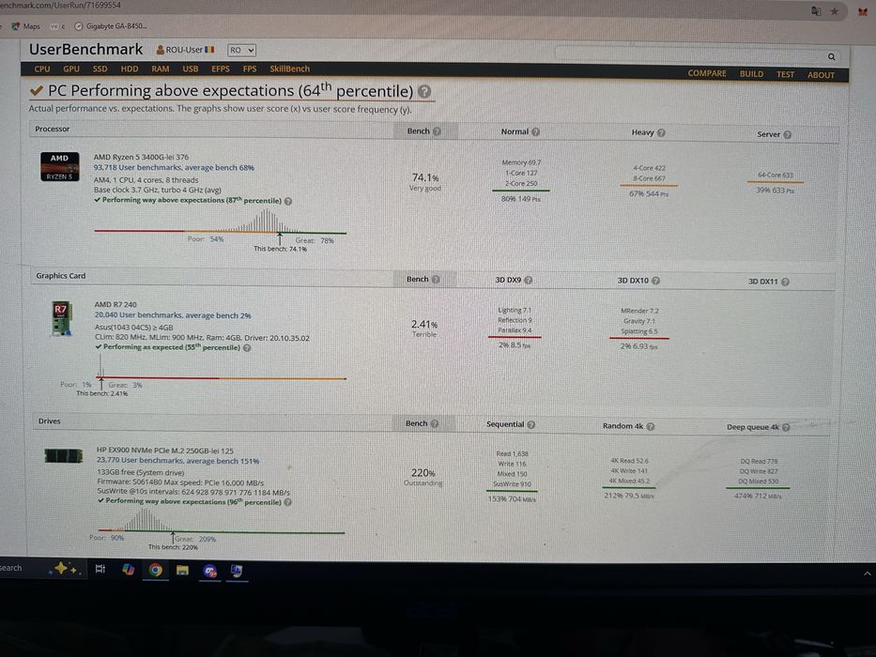Open the FPS menu item
Viewport: 876px width, 657px height.
(x=250, y=69)
